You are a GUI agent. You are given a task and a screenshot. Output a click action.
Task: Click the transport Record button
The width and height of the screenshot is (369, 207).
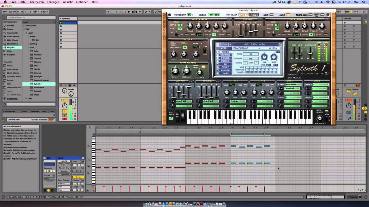click(136, 12)
